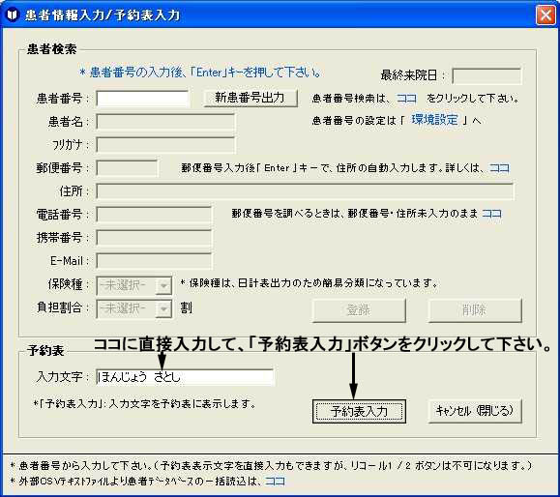Click the 入力文字 text field
The width and height of the screenshot is (560, 497).
185,377
